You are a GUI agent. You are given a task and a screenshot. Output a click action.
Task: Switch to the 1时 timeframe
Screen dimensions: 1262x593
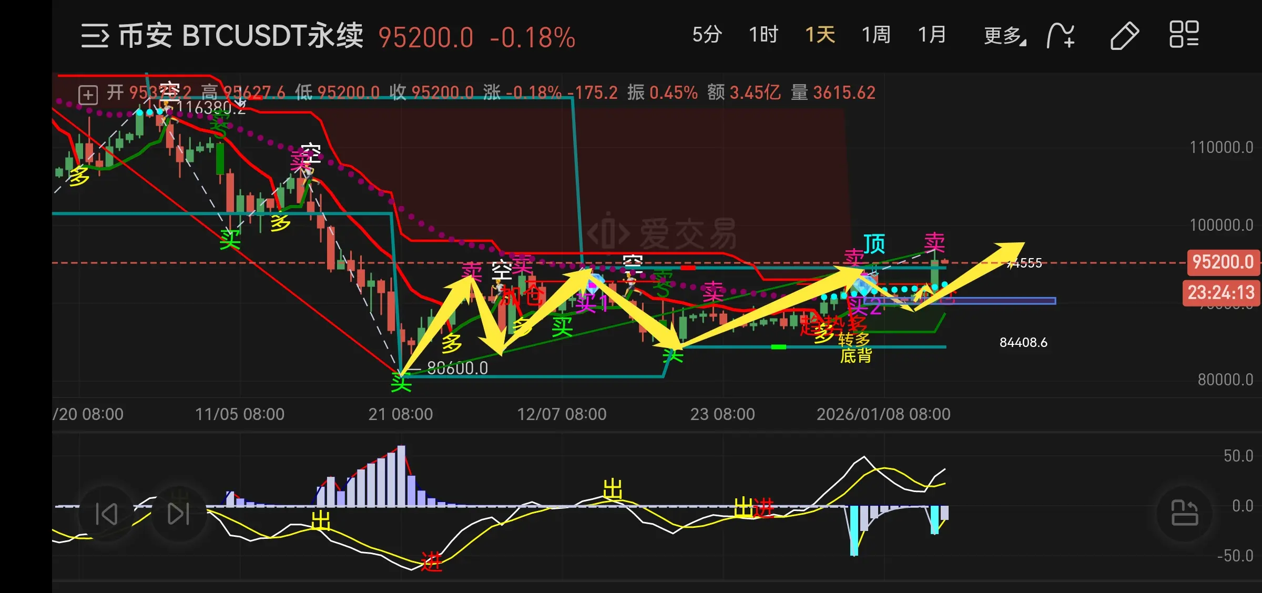click(763, 35)
